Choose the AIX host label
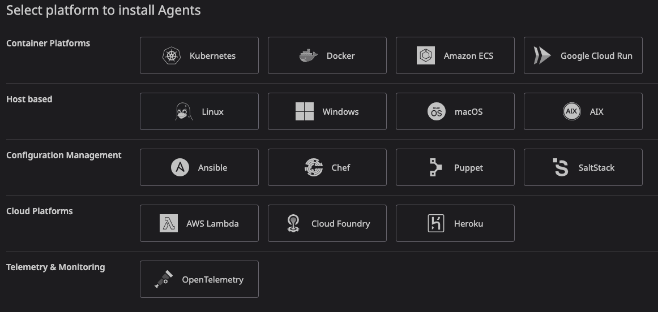This screenshot has height=312, width=658. pyautogui.click(x=596, y=112)
